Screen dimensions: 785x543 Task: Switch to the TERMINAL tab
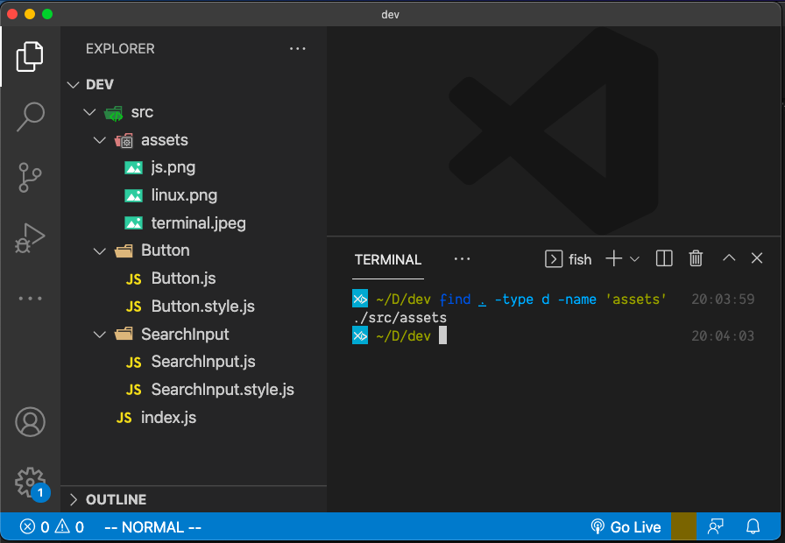pos(388,260)
